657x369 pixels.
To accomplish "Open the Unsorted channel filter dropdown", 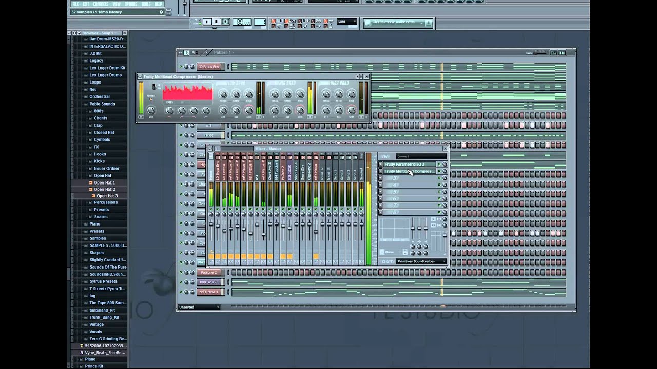I will [x=199, y=307].
